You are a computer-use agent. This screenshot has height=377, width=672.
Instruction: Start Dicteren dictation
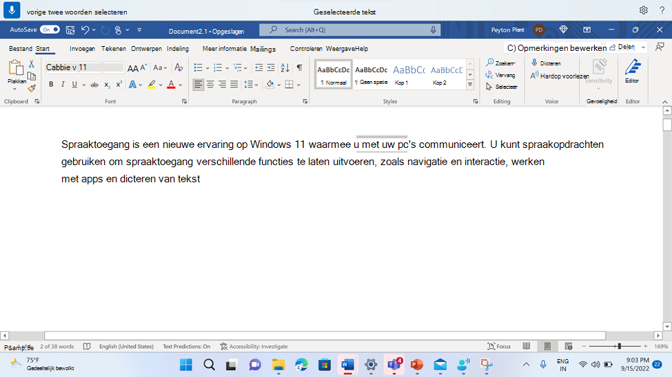pyautogui.click(x=546, y=63)
